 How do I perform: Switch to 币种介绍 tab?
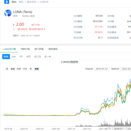pos(25,49)
